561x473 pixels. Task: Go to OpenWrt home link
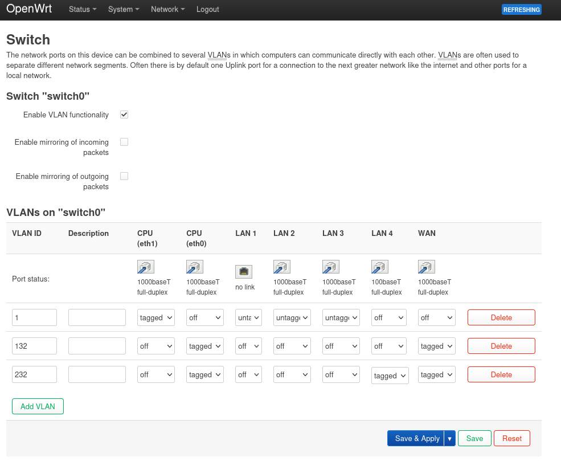point(29,8)
